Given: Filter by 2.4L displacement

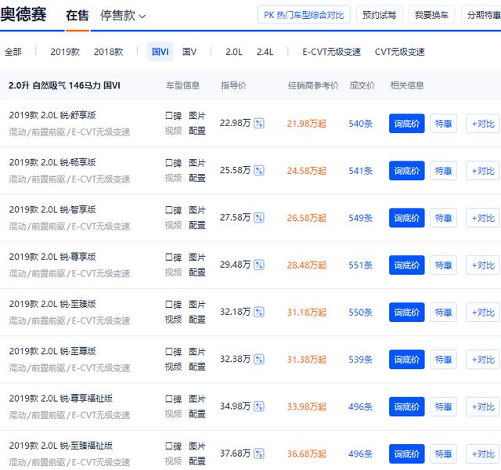Looking at the screenshot, I should click(265, 52).
